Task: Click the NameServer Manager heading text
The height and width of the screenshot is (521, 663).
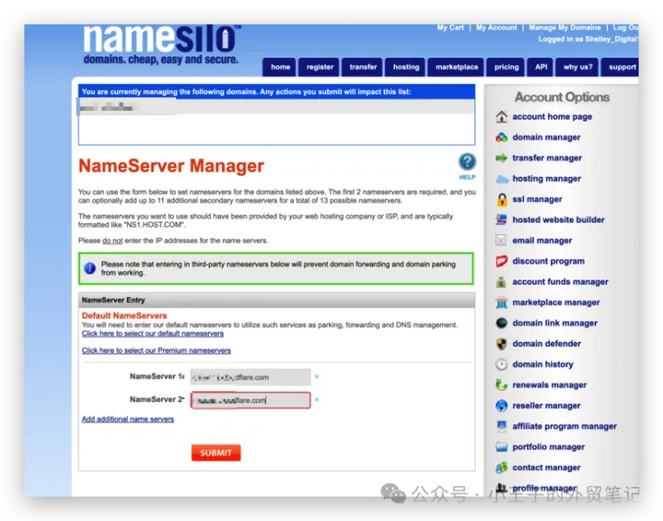Action: click(x=171, y=166)
